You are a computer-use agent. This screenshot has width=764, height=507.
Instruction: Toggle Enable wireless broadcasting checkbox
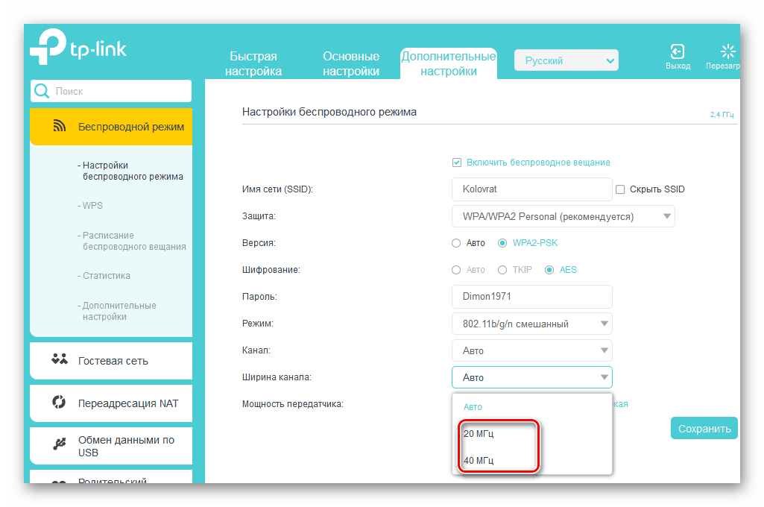coord(457,163)
